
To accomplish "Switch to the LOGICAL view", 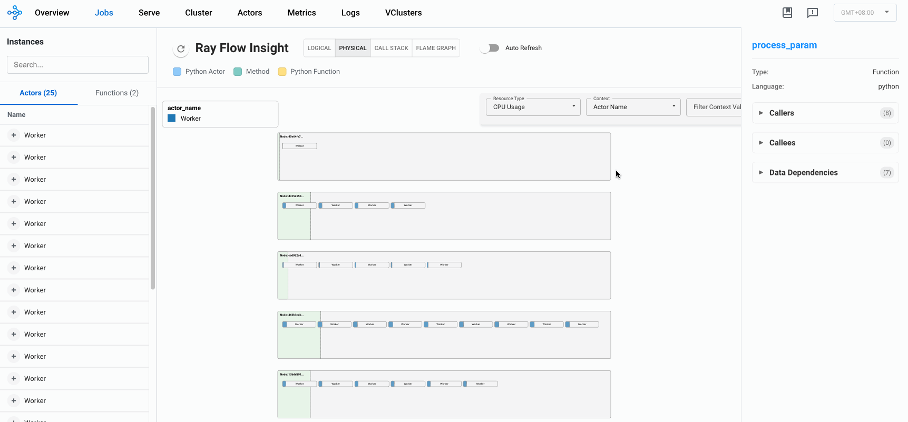I will pos(319,48).
